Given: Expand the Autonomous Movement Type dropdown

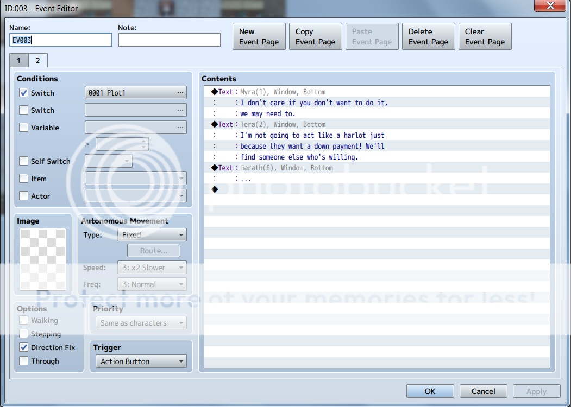Looking at the screenshot, I should pyautogui.click(x=152, y=235).
